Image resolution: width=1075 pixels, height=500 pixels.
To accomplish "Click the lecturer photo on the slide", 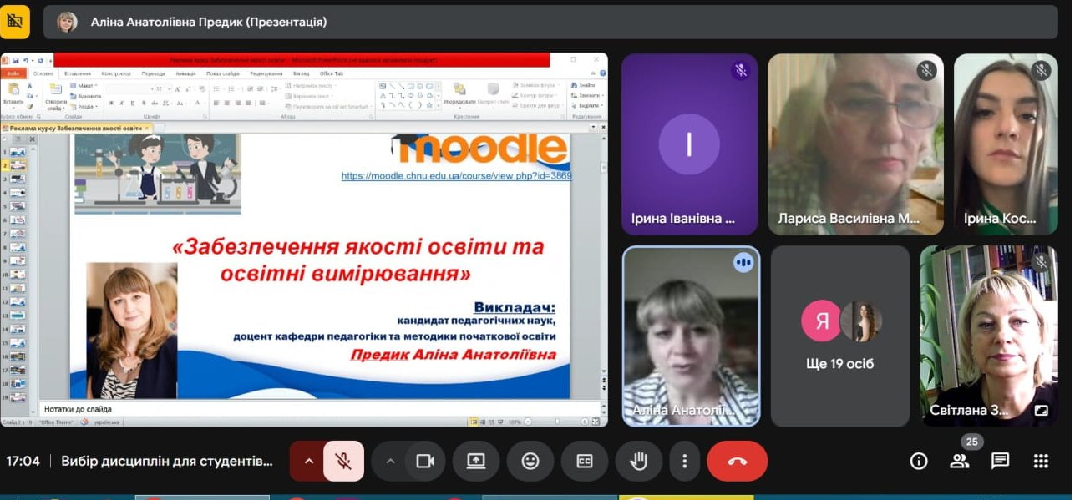I will tap(131, 330).
